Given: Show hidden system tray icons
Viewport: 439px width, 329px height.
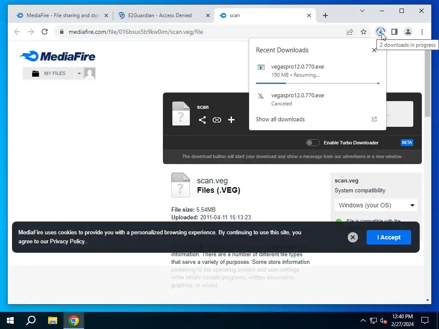Looking at the screenshot, I should [363, 320].
